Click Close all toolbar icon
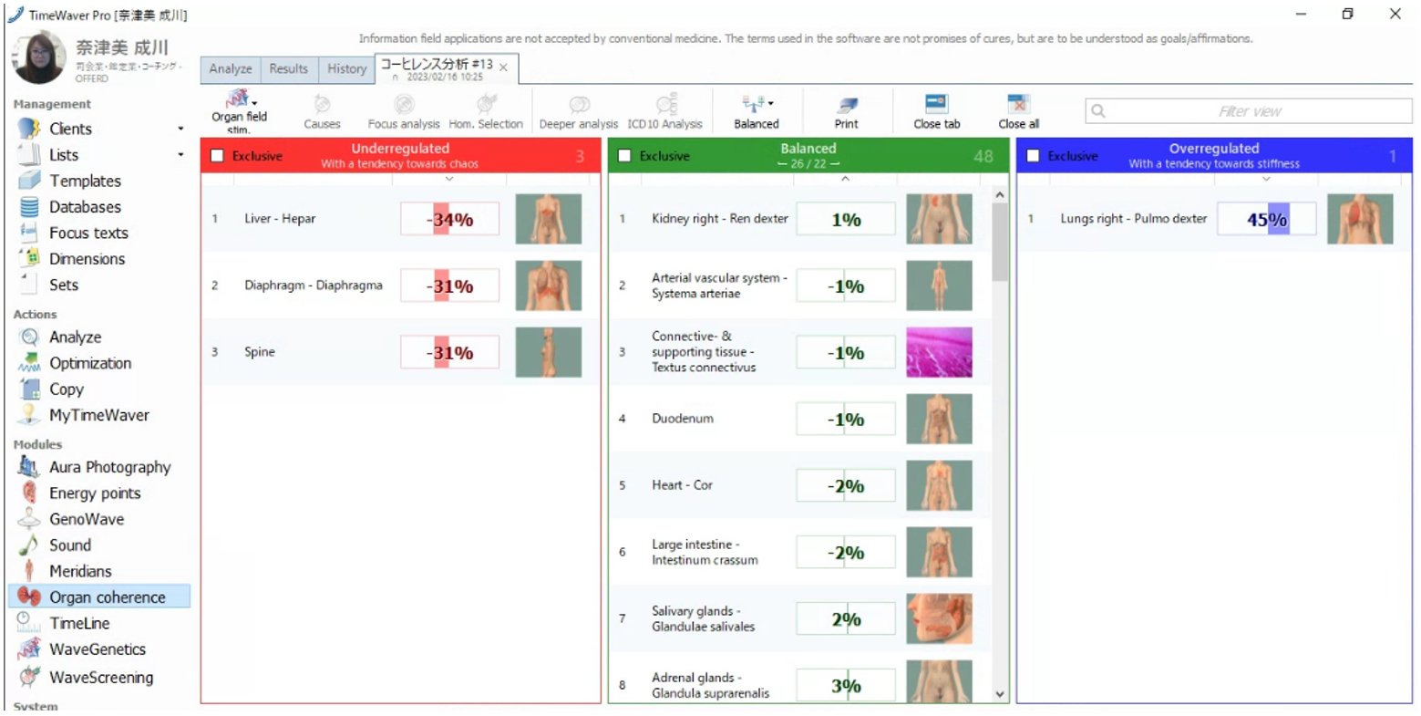 [x=1018, y=105]
